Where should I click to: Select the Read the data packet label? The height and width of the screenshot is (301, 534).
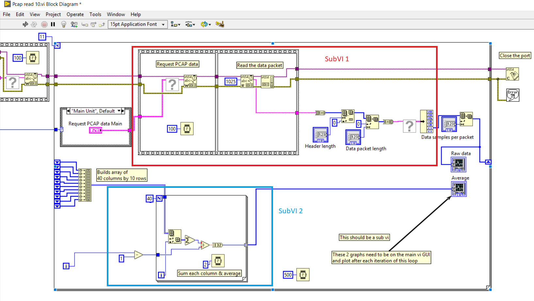tap(260, 65)
